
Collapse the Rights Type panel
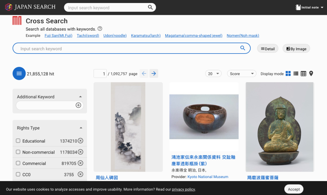pos(81,128)
